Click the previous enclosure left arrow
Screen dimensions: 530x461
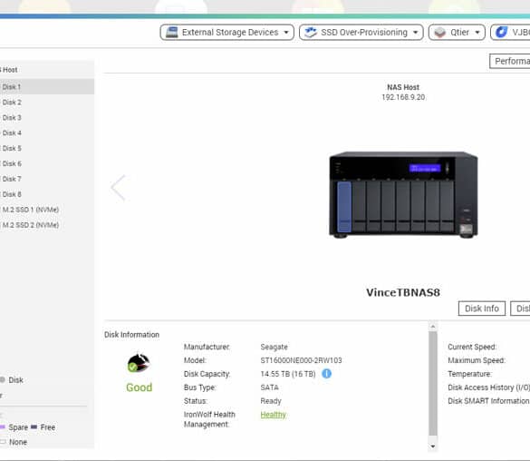pyautogui.click(x=119, y=188)
